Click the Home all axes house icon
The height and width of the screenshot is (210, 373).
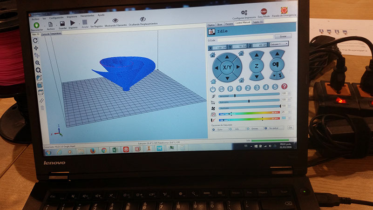pos(213,81)
